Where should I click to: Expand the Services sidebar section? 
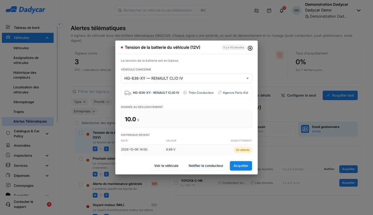(47, 166)
